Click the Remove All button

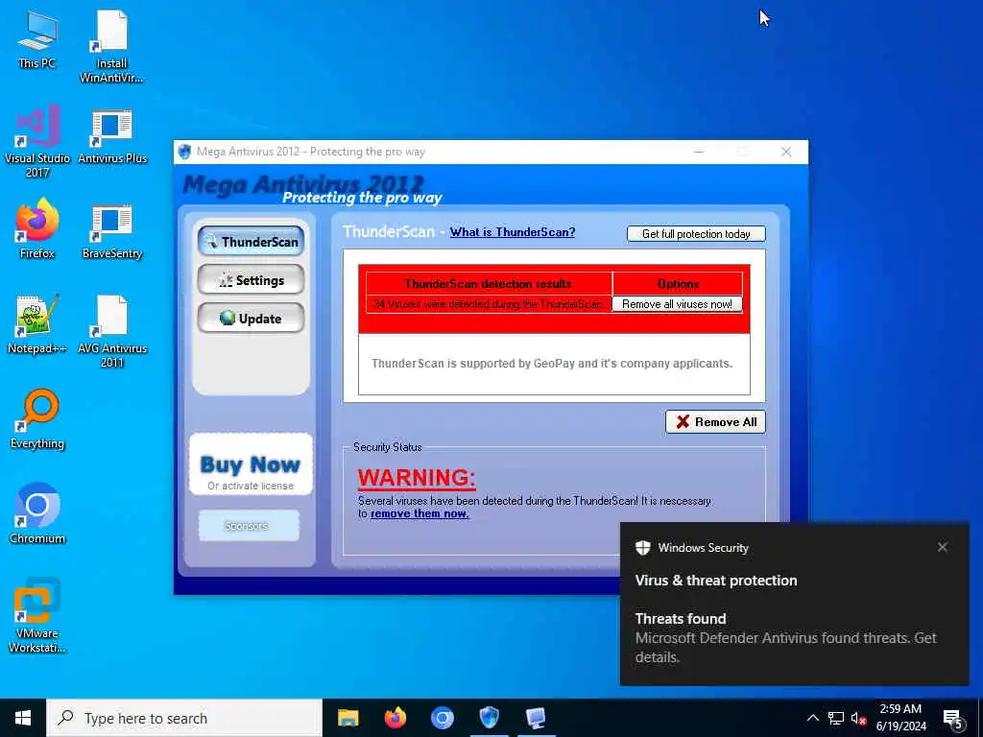pyautogui.click(x=715, y=422)
